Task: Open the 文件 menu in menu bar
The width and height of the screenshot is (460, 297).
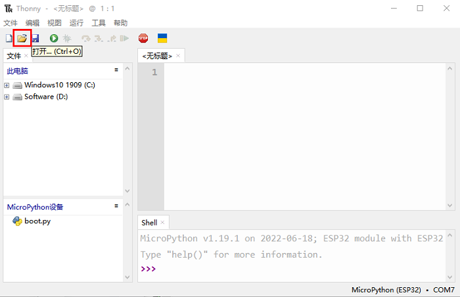Action: [11, 23]
